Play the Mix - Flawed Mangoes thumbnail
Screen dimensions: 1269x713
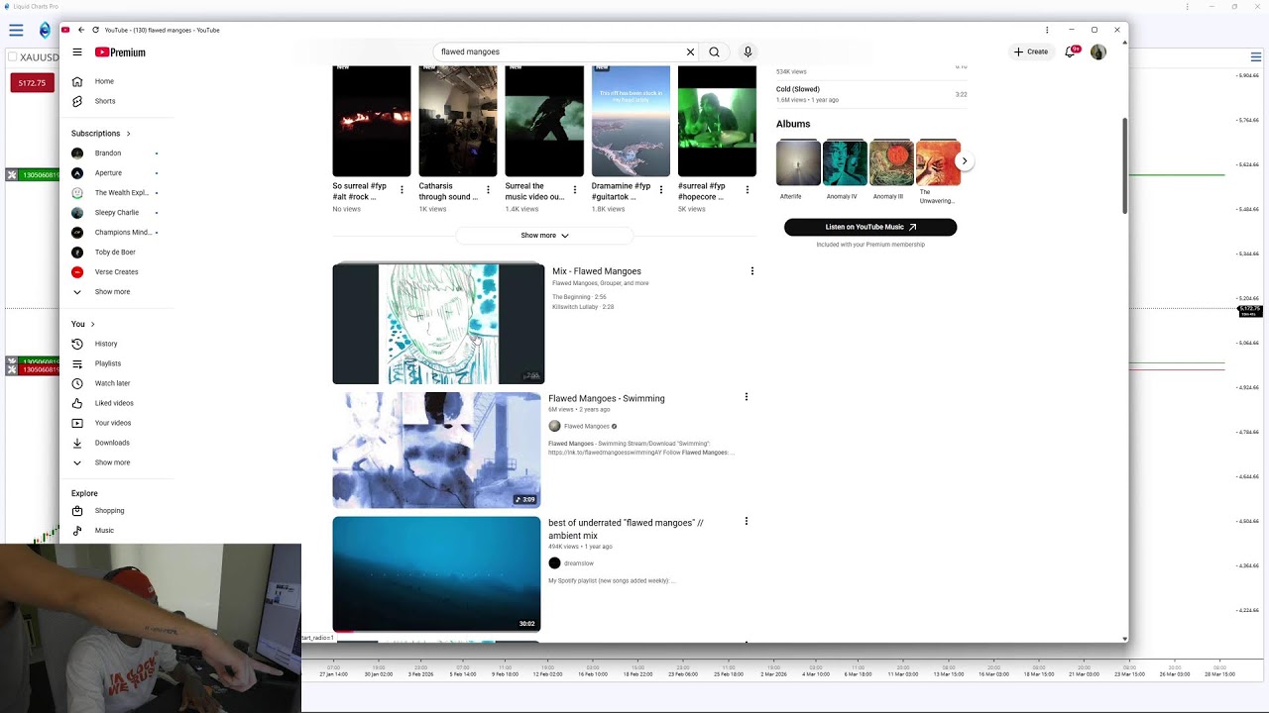(x=438, y=323)
